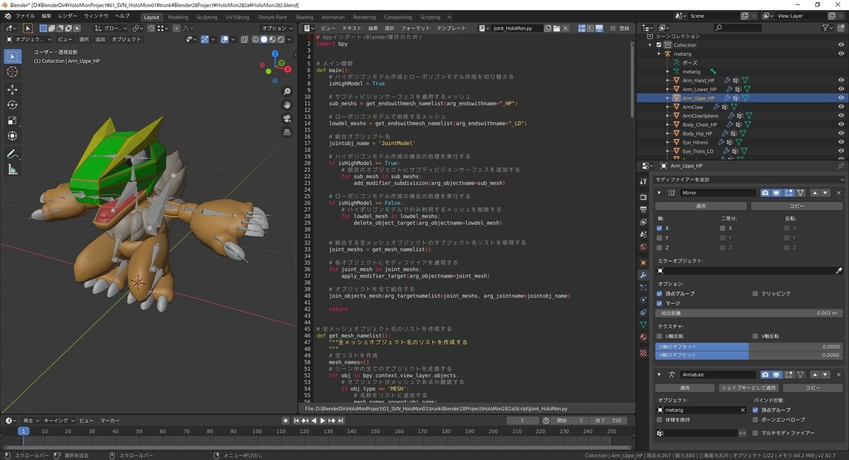Open Object Data green triangle tab
The height and width of the screenshot is (460, 849).
pyautogui.click(x=643, y=324)
